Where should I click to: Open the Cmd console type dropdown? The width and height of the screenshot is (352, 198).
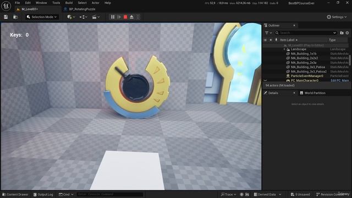tap(66, 194)
